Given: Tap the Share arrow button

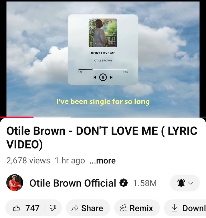Looking at the screenshot, I should coord(88,208).
